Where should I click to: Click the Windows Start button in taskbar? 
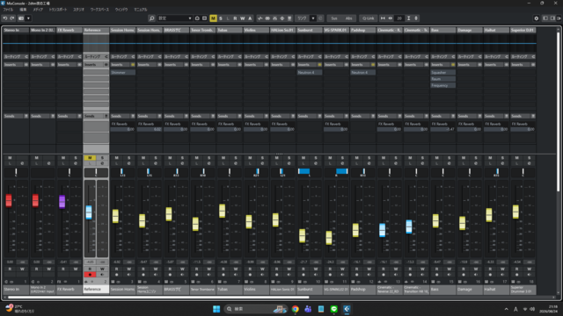point(216,309)
